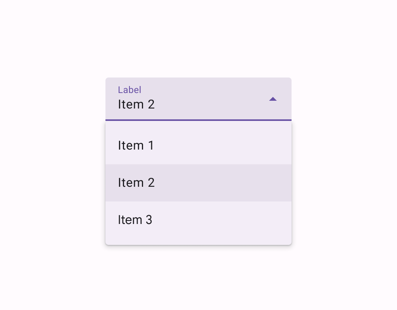397x310 pixels.
Task: Pick Item 3 in the list
Action: click(x=198, y=220)
